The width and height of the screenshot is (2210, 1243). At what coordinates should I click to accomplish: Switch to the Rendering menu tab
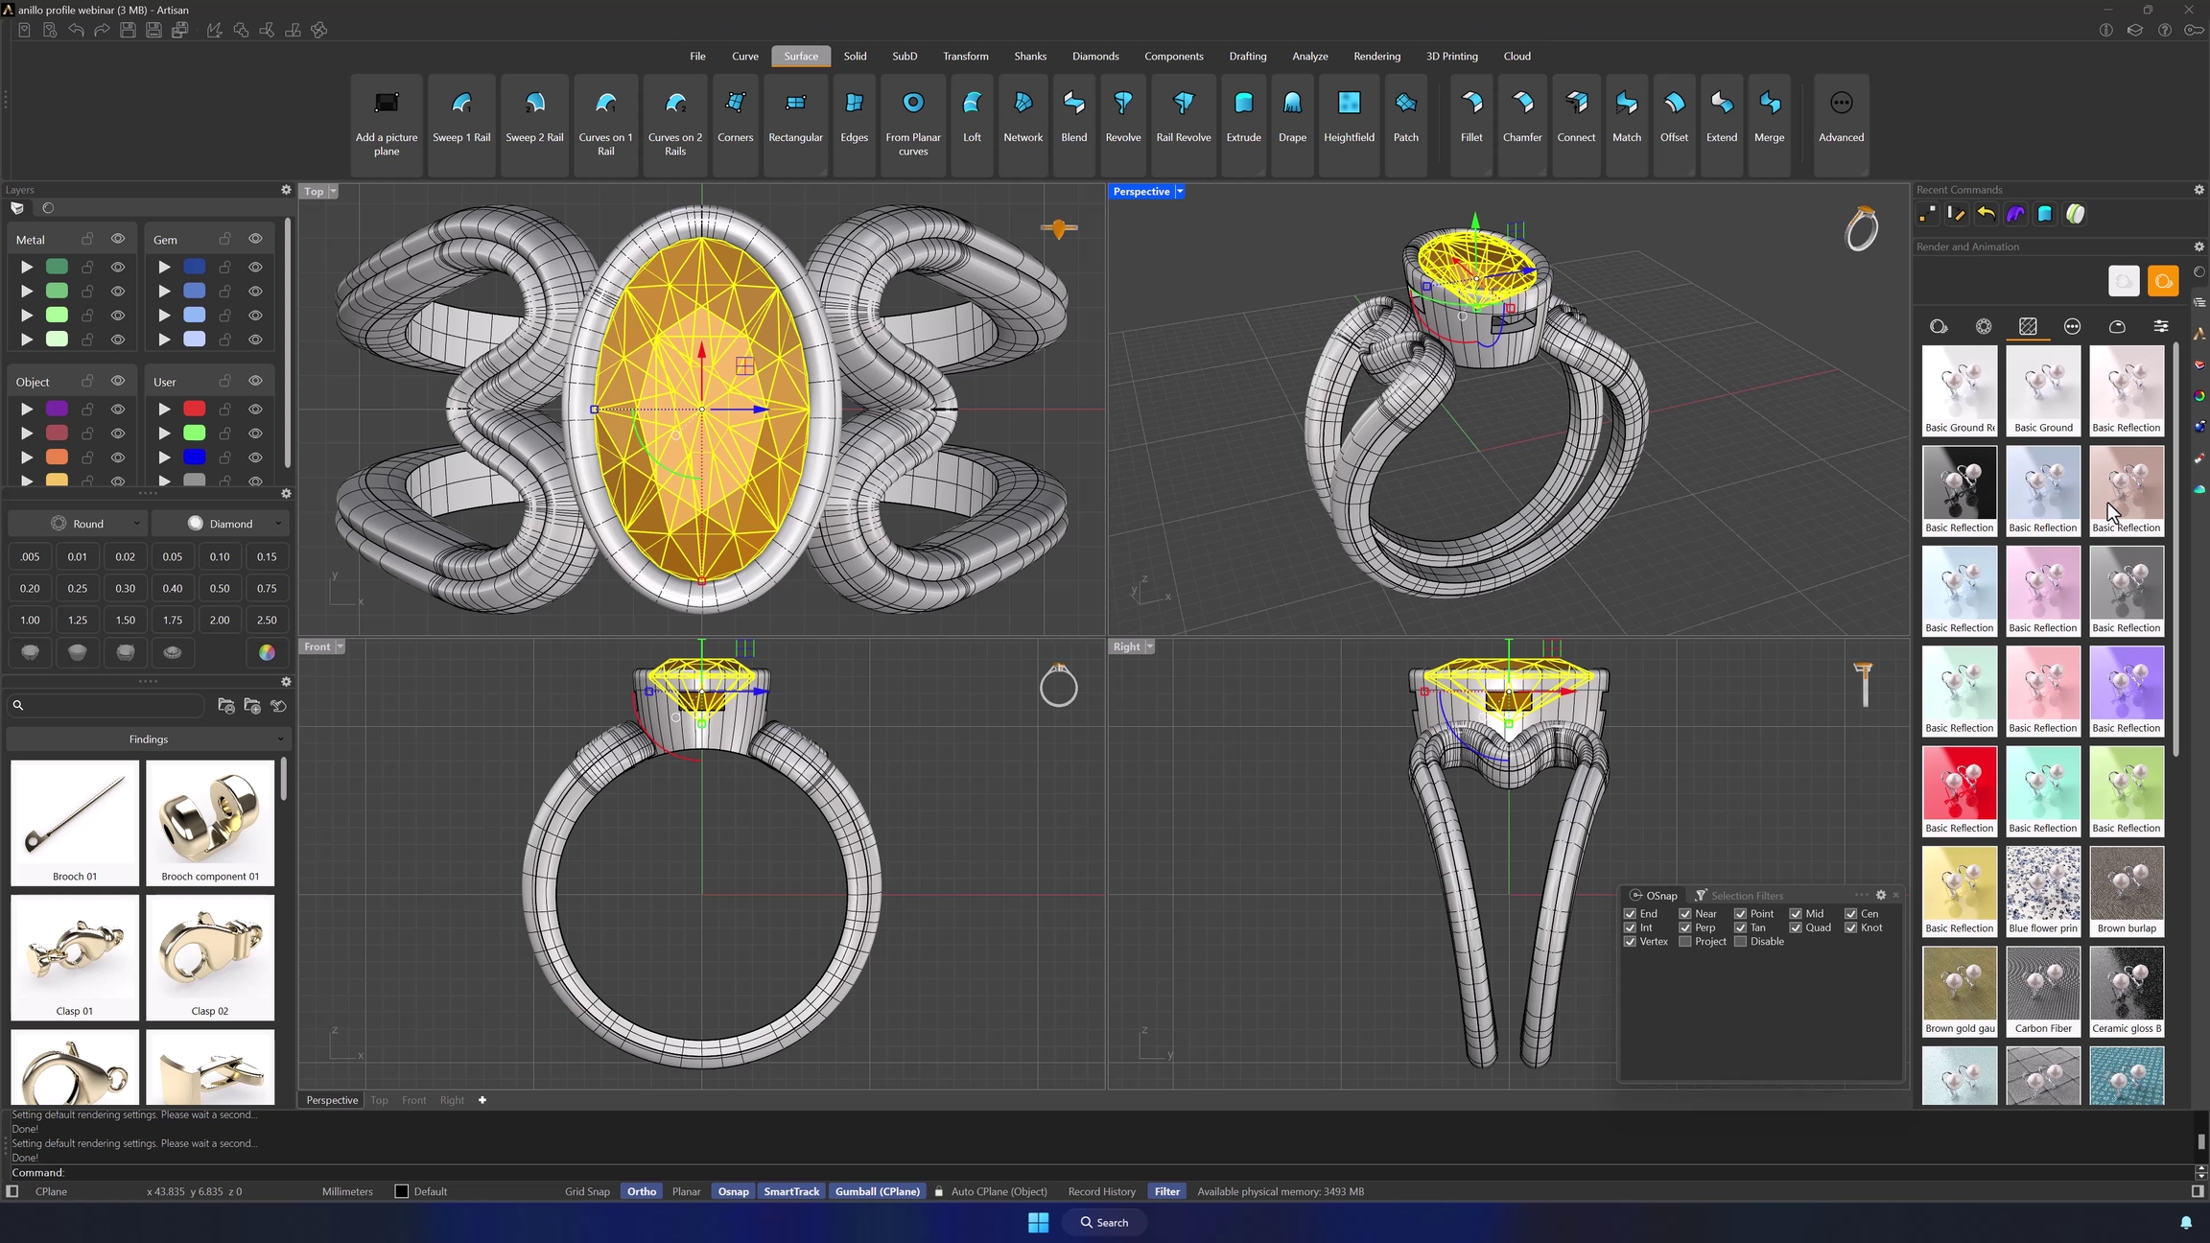[1376, 57]
